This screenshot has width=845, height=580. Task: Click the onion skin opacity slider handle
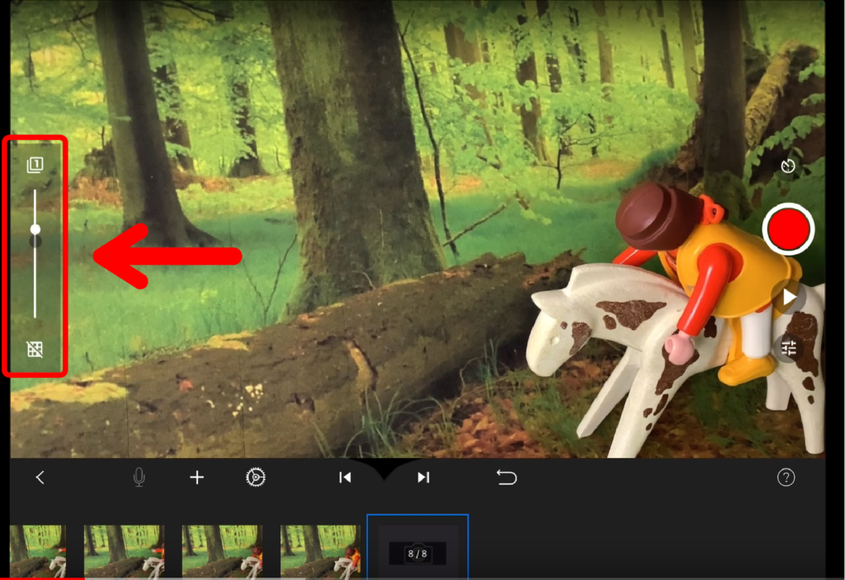pos(35,229)
